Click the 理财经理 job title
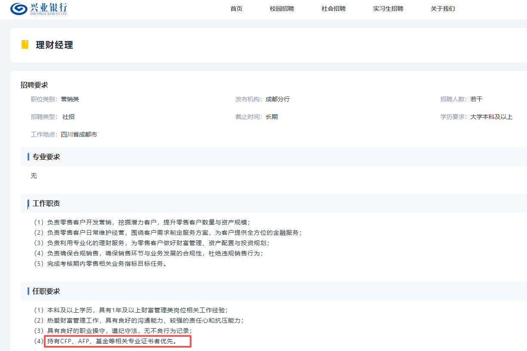This screenshot has height=351, width=527. [54, 45]
